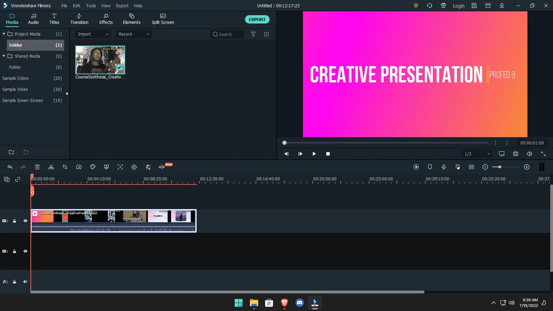Open the Import dropdown

(x=93, y=34)
